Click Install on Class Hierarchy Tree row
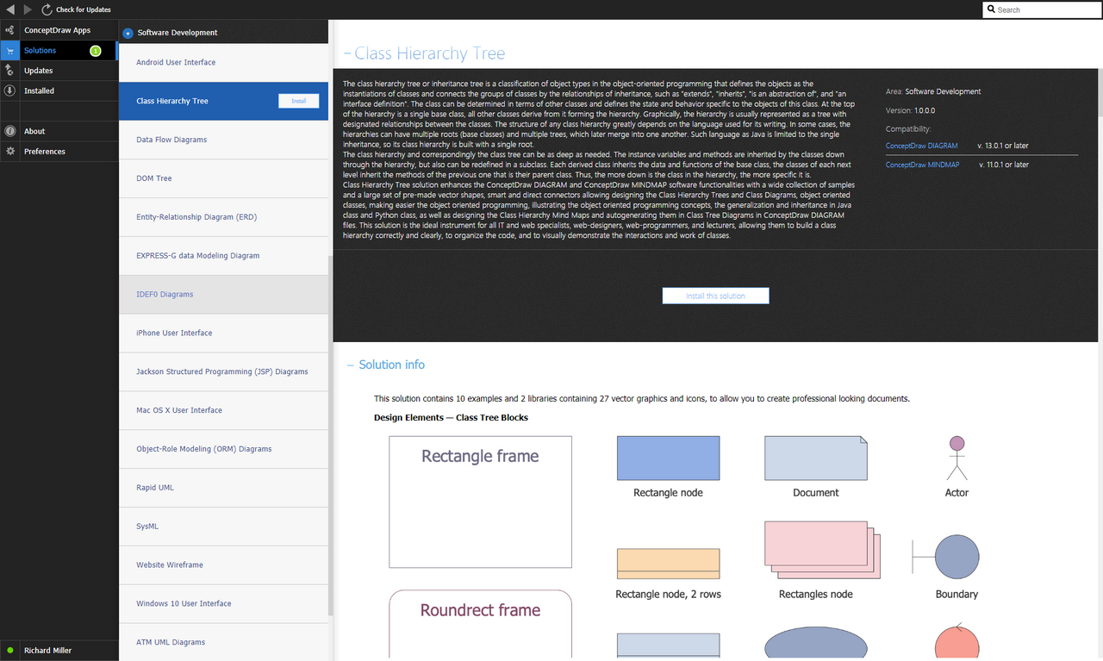This screenshot has width=1103, height=661. pyautogui.click(x=298, y=101)
